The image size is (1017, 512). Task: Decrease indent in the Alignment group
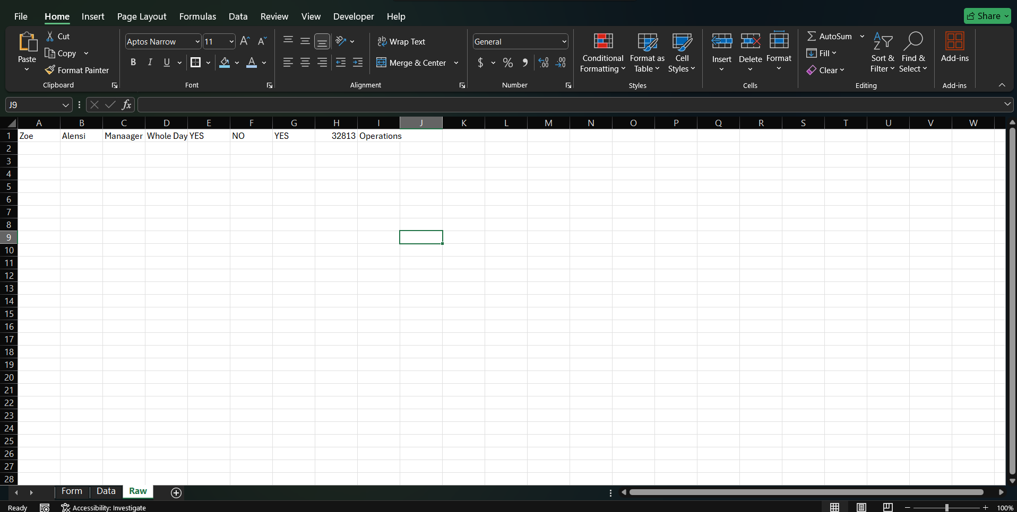pos(341,63)
